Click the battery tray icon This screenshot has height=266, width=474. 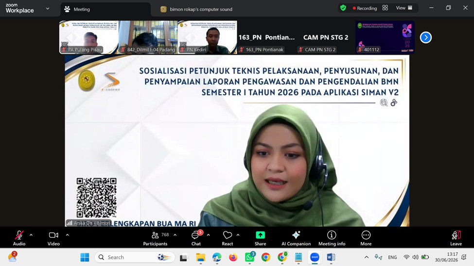[x=425, y=257]
